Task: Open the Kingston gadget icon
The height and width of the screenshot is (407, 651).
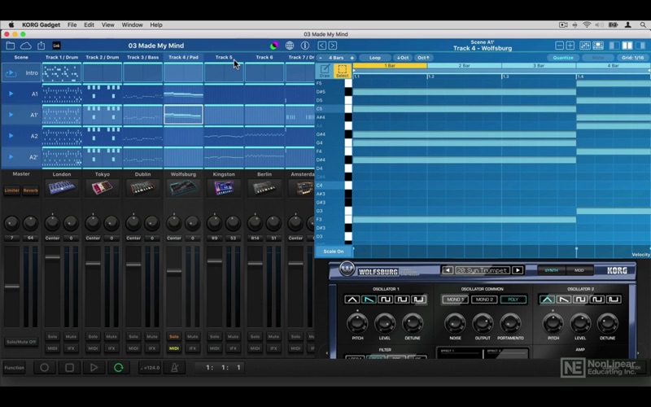Action: click(x=224, y=188)
